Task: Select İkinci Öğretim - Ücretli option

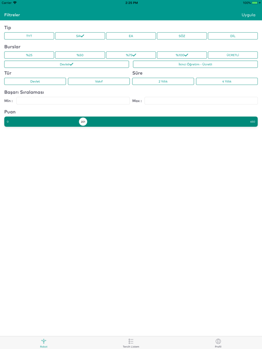Action: tap(196, 65)
